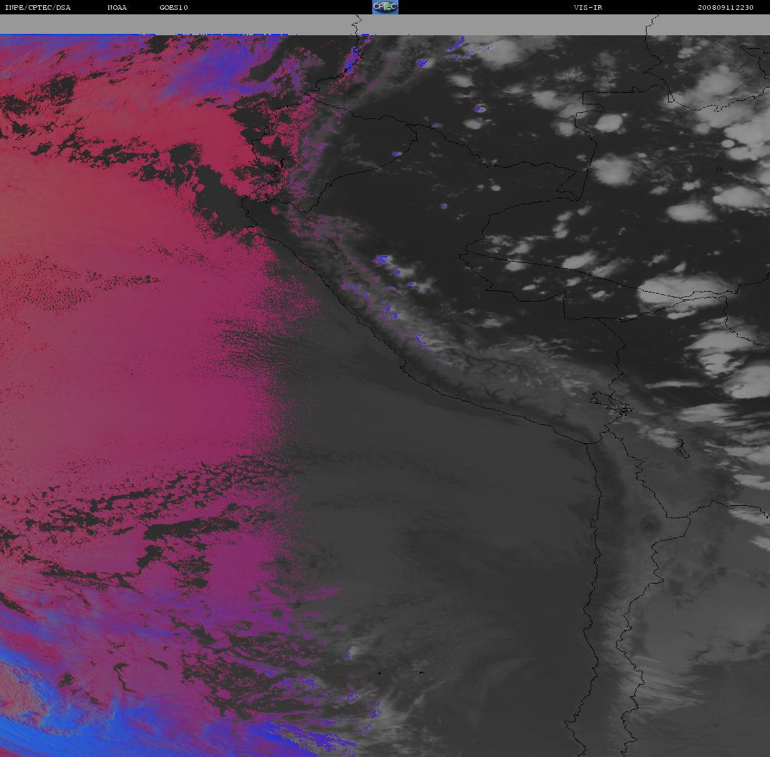Click the VIS-IR channel label
The image size is (770, 757).
588,7
